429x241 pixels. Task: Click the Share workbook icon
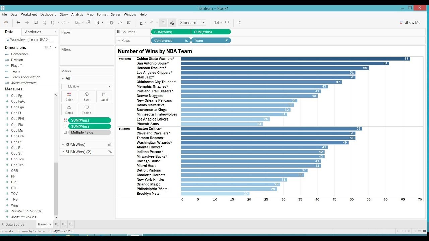tap(239, 23)
